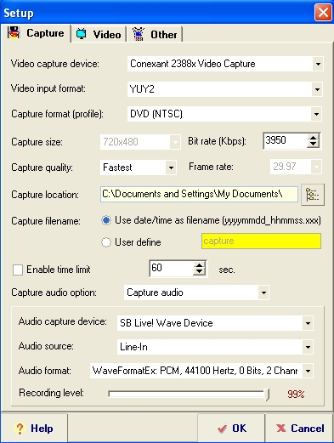334x443 pixels.
Task: Click the checkmark icon beside OK
Action: coord(222,429)
